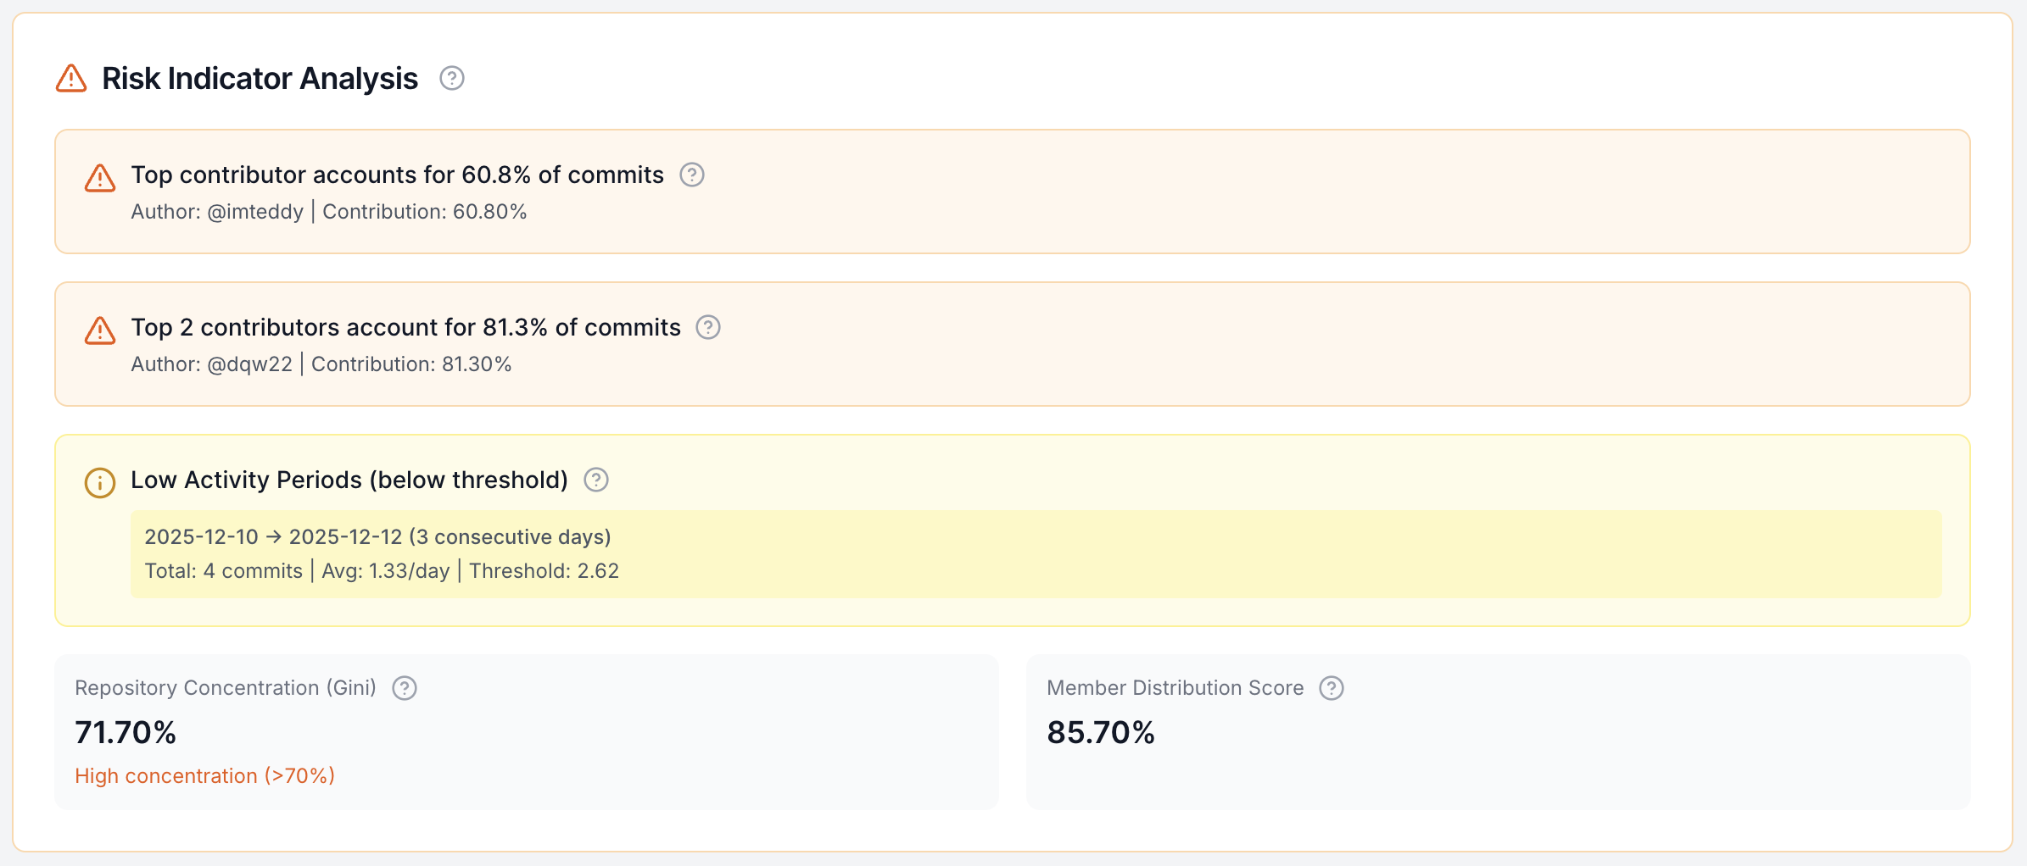Expand the Low Activity Periods section
The height and width of the screenshot is (866, 2027).
coord(349,480)
